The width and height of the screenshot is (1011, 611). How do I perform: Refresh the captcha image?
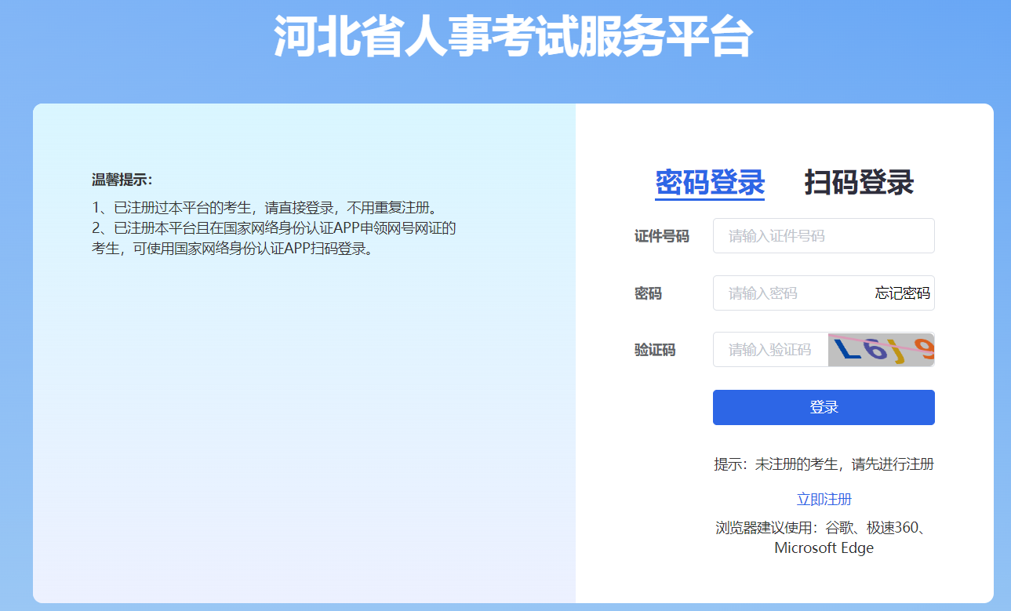(x=881, y=350)
